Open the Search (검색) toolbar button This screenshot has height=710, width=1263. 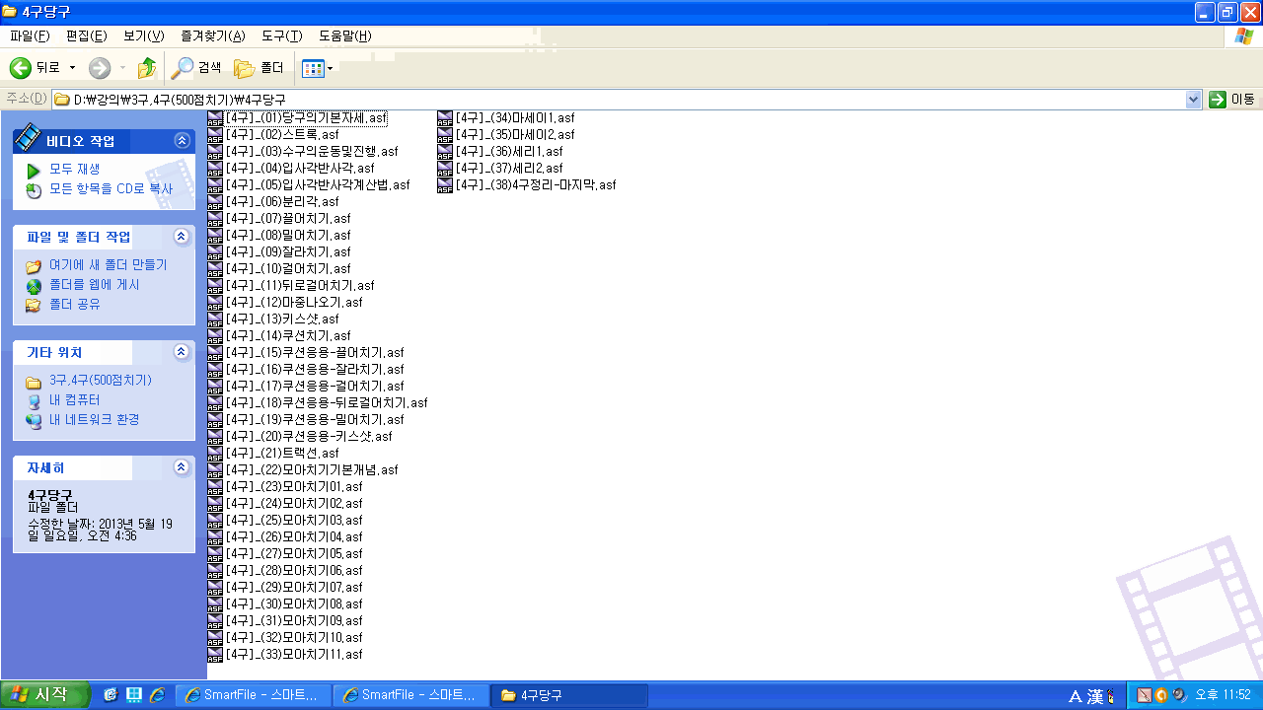click(196, 68)
